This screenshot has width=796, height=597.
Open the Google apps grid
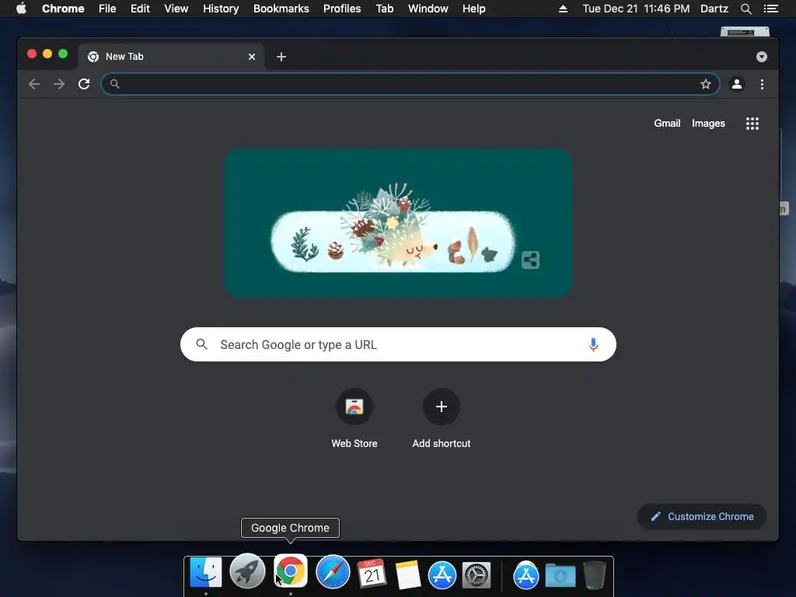tap(752, 124)
